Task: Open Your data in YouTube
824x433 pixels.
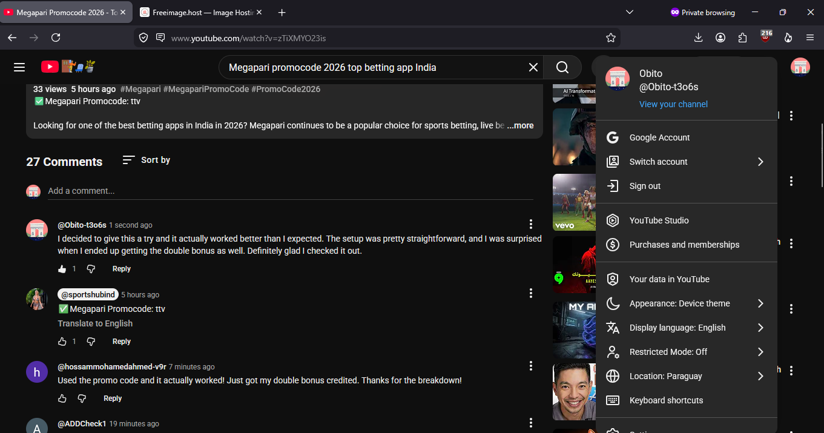Action: point(687,279)
